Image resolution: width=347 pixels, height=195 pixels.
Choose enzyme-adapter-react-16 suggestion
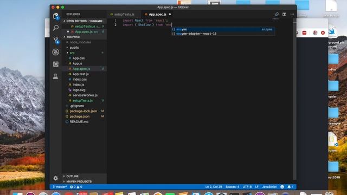(223, 34)
